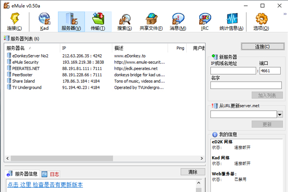Click the Add to list (加入列表) button
Image resolution: width=288 pixels, height=192 pixels.
pyautogui.click(x=267, y=95)
